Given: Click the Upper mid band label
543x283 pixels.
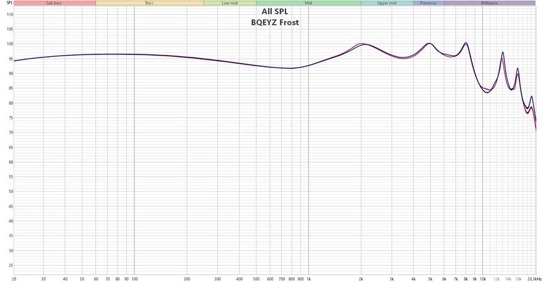Looking at the screenshot, I should click(x=387, y=3).
